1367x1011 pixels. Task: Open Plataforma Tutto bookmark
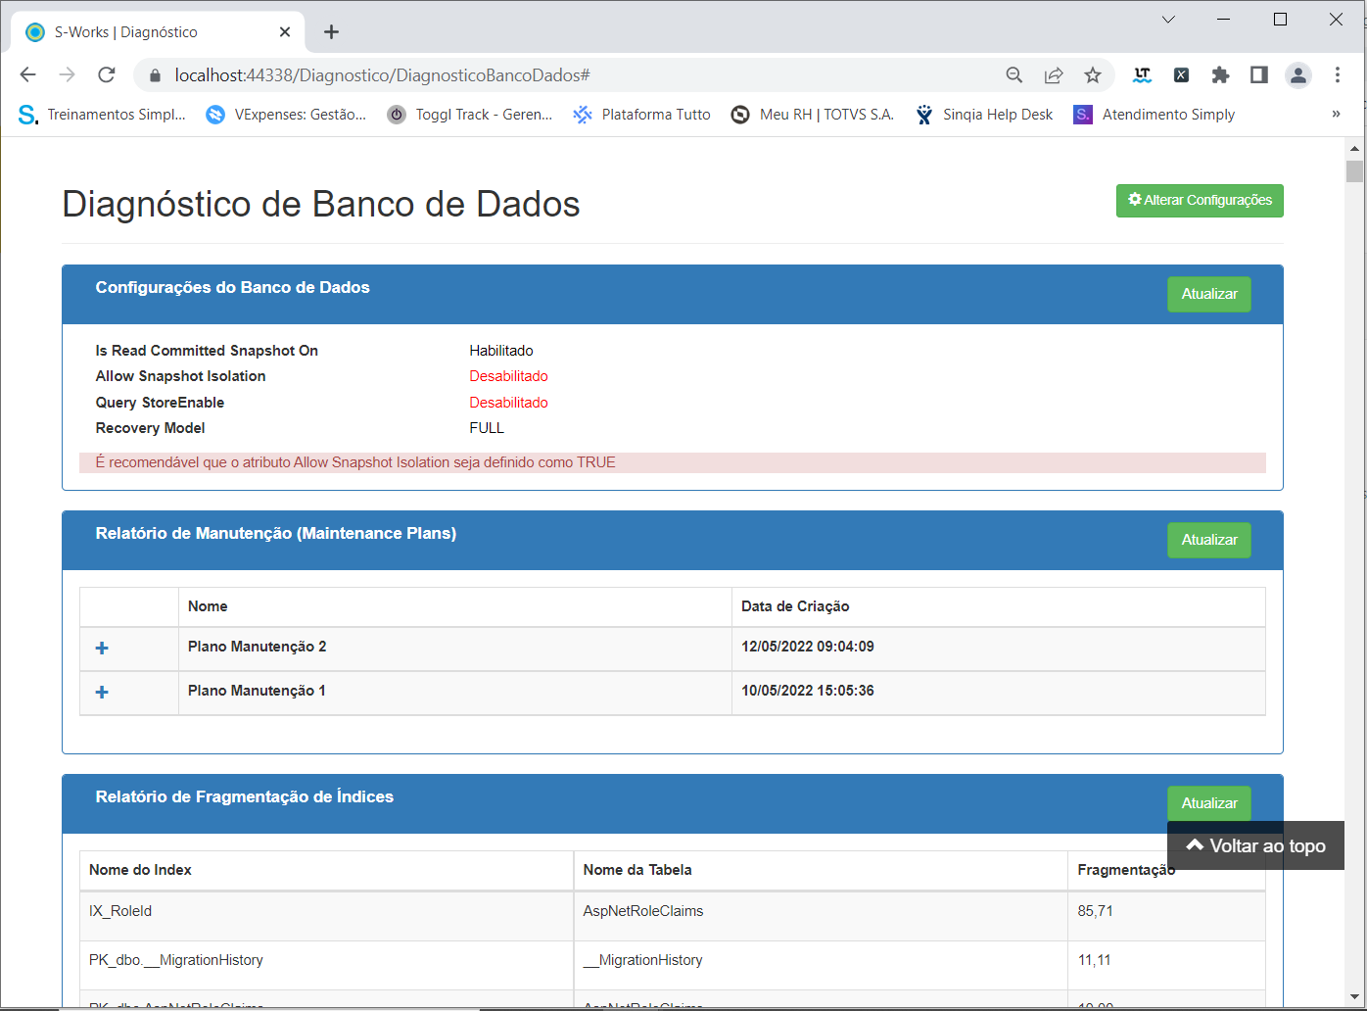642,115
